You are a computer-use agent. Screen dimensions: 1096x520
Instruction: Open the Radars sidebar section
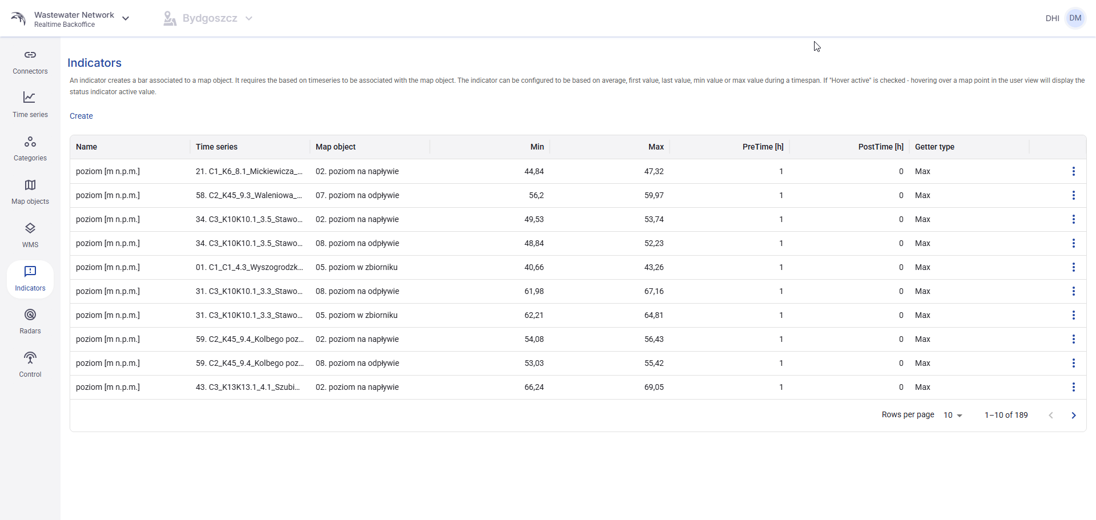click(x=30, y=322)
